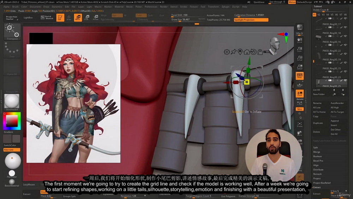Toggle the Rgb channel button
This screenshot has width=353, height=199.
pyautogui.click(x=117, y=15)
